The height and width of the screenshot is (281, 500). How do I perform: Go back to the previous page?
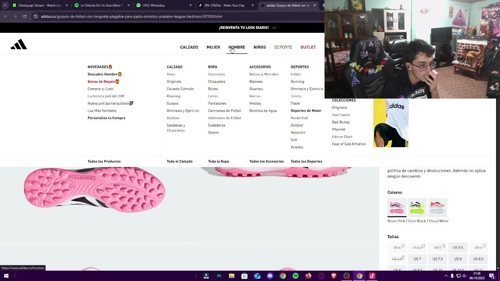(5, 16)
